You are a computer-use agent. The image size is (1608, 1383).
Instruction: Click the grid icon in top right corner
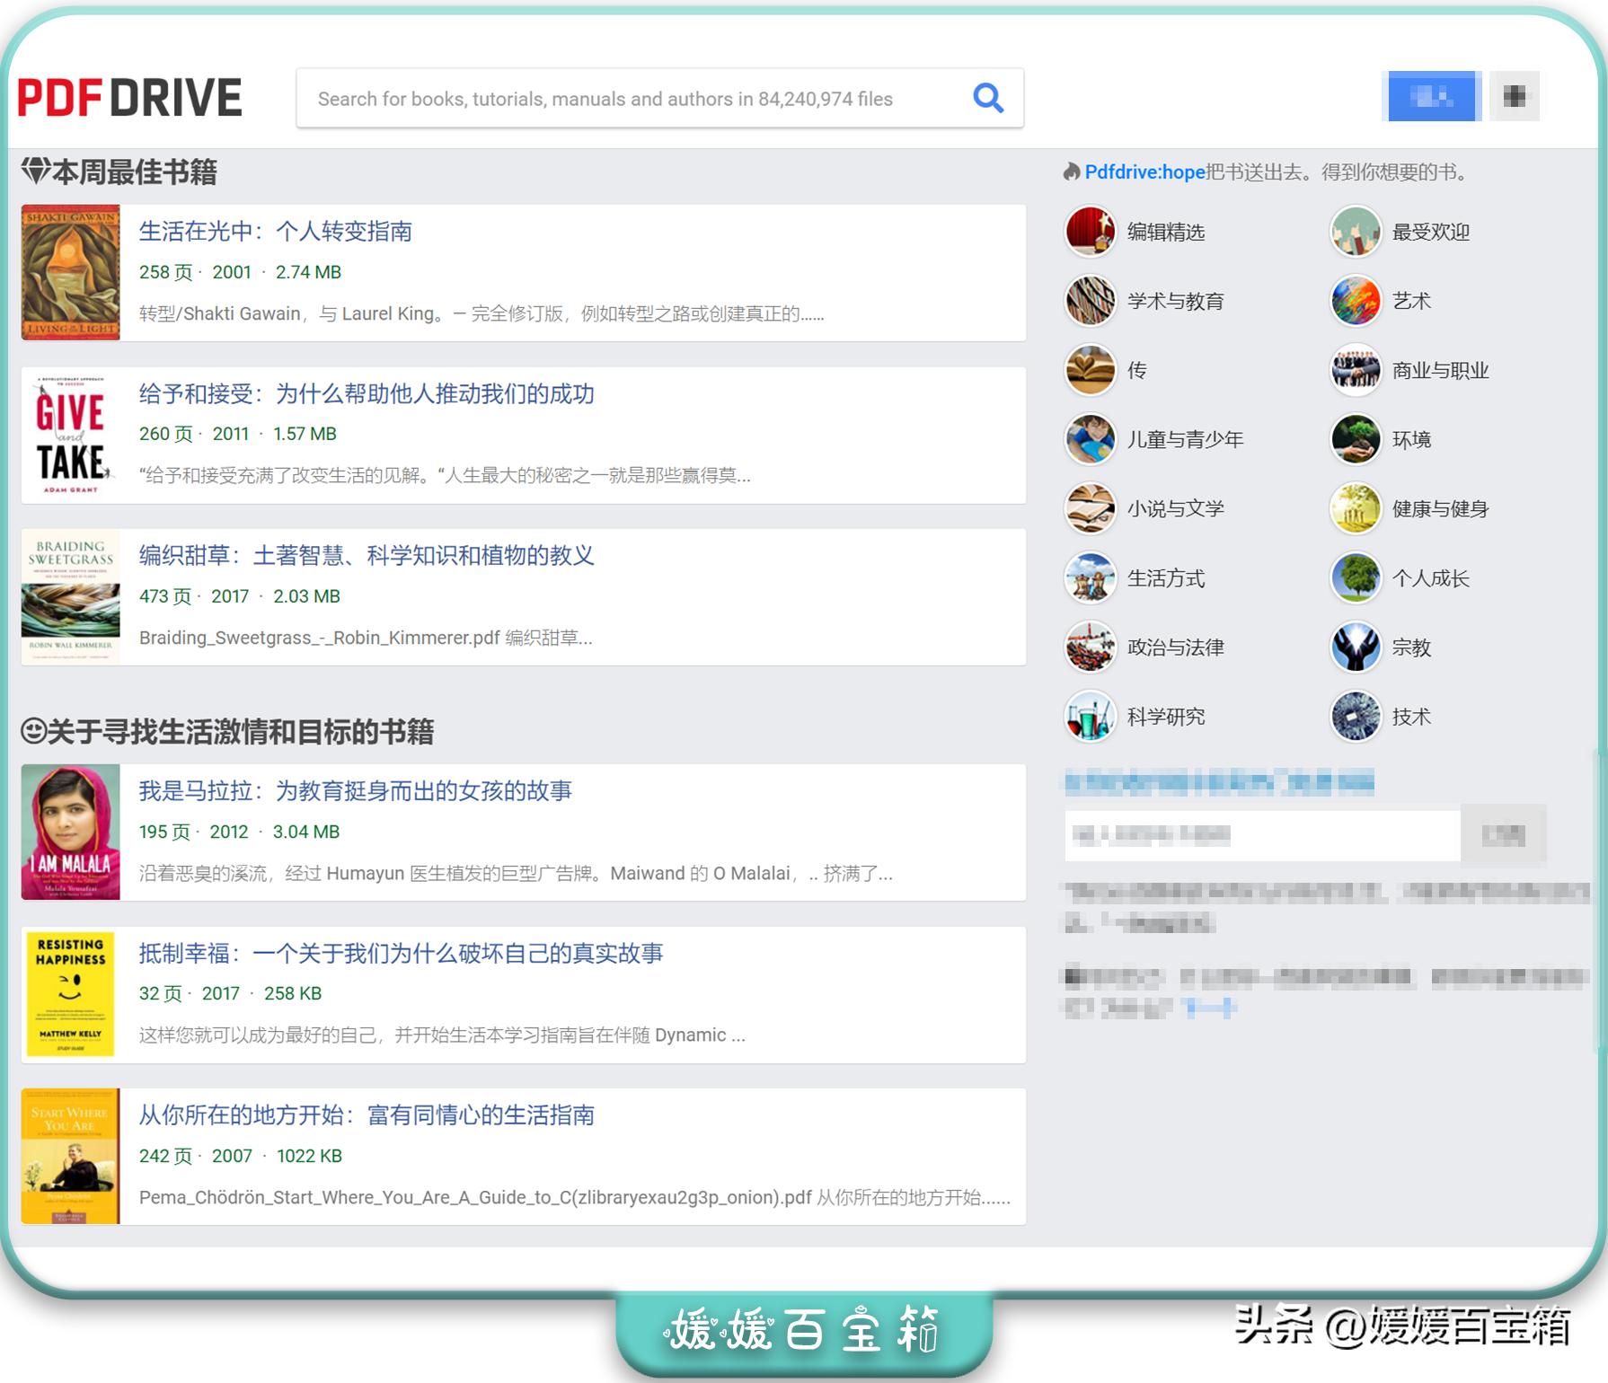[x=1515, y=96]
